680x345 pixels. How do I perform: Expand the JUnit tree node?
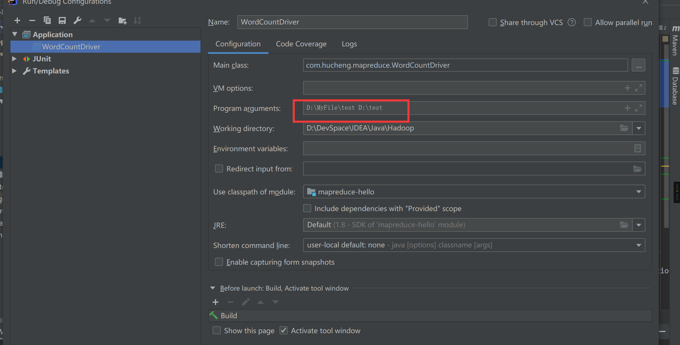[x=14, y=59]
